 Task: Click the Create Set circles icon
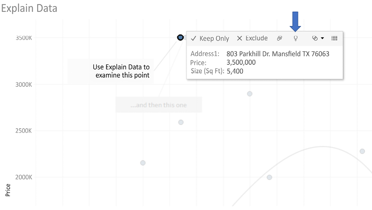pyautogui.click(x=315, y=38)
